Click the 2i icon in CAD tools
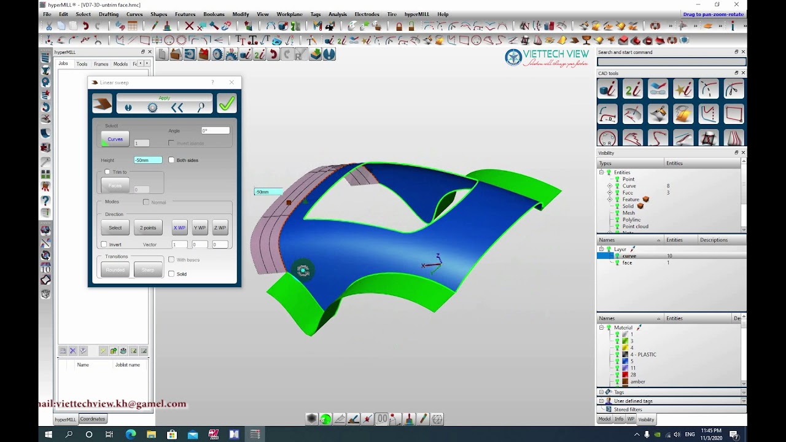The height and width of the screenshot is (442, 786). [632, 90]
